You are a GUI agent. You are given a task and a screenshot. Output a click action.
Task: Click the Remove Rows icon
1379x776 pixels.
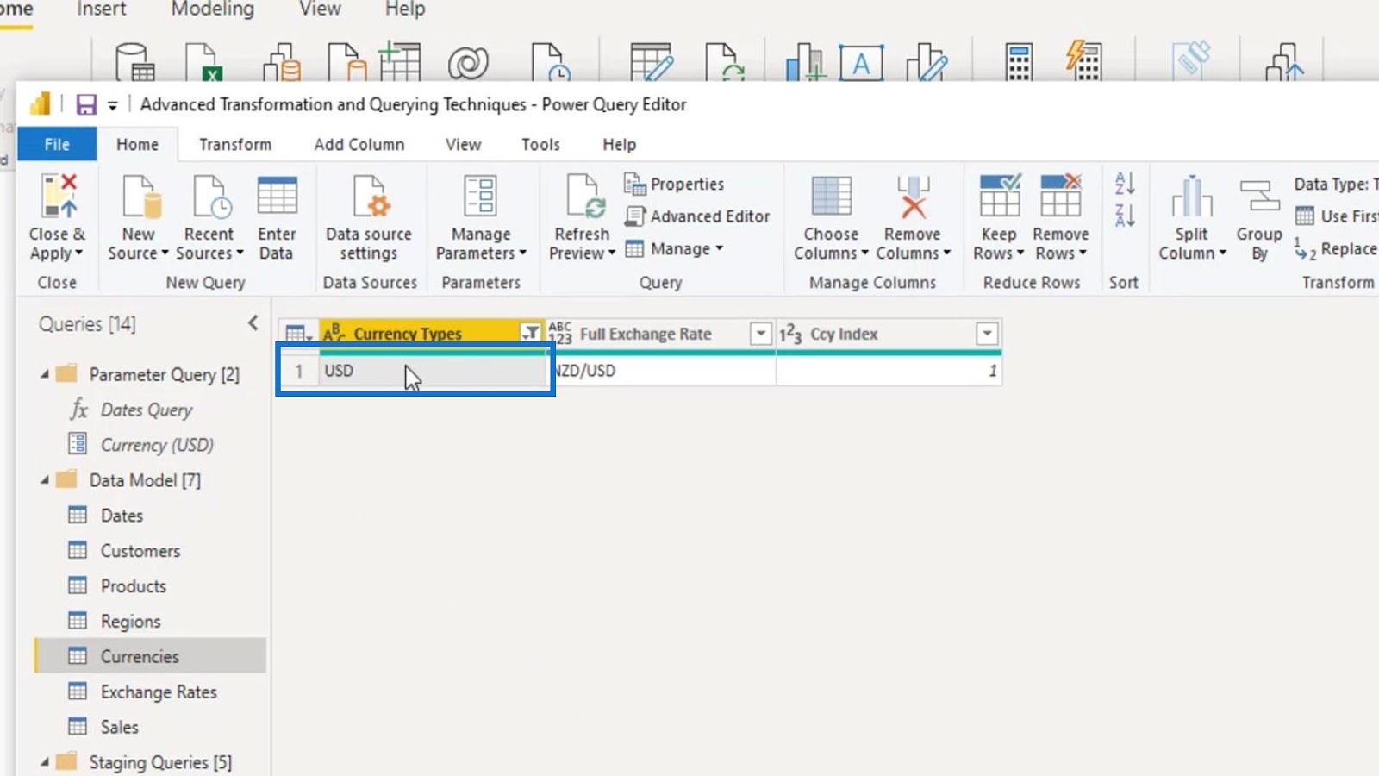(x=1061, y=195)
